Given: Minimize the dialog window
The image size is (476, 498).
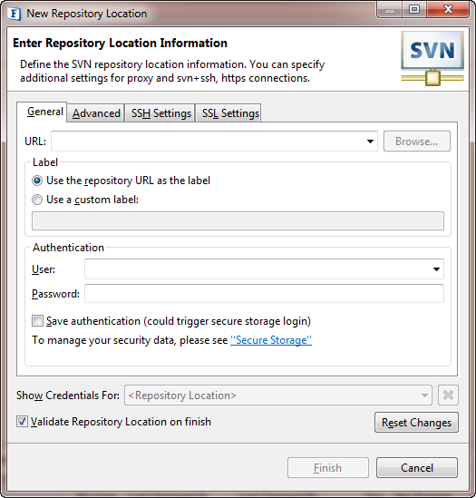Looking at the screenshot, I should (x=390, y=9).
